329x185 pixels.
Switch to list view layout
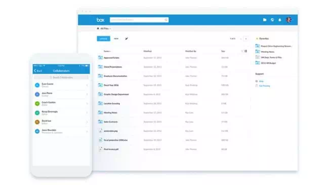(x=242, y=51)
